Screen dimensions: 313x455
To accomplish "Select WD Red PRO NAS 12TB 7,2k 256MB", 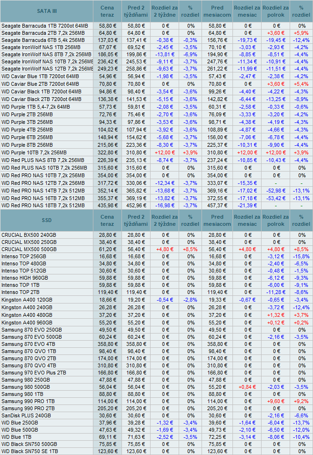I will click(43, 183).
